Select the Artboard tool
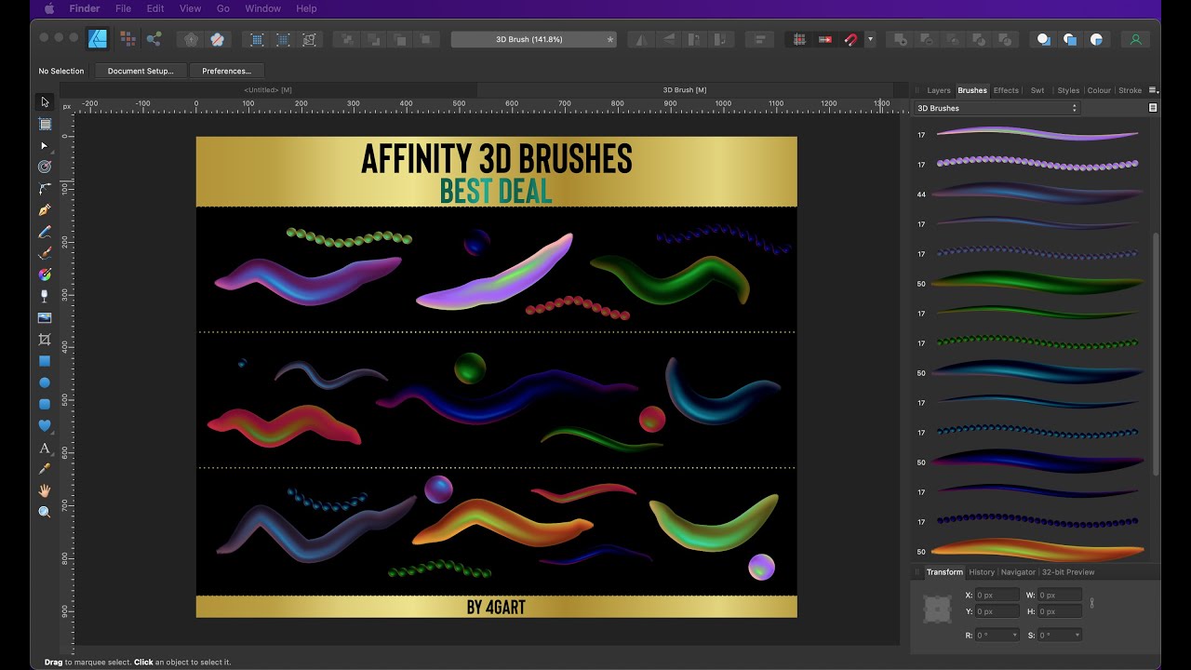Viewport: 1191px width, 670px height. [x=45, y=124]
